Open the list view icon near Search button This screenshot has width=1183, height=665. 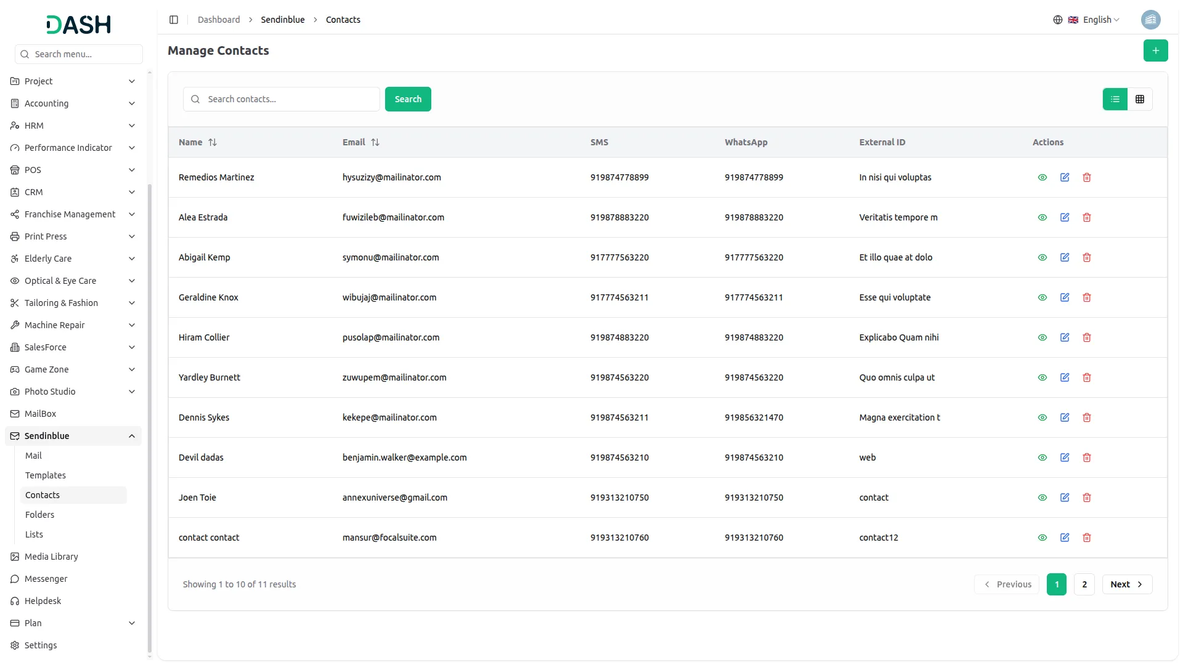point(1115,99)
